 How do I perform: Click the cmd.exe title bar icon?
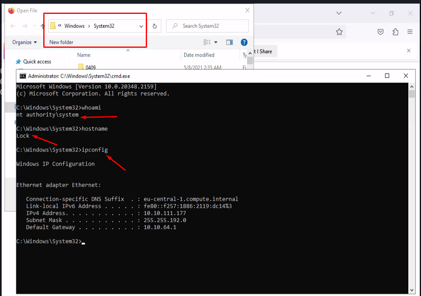[x=23, y=76]
